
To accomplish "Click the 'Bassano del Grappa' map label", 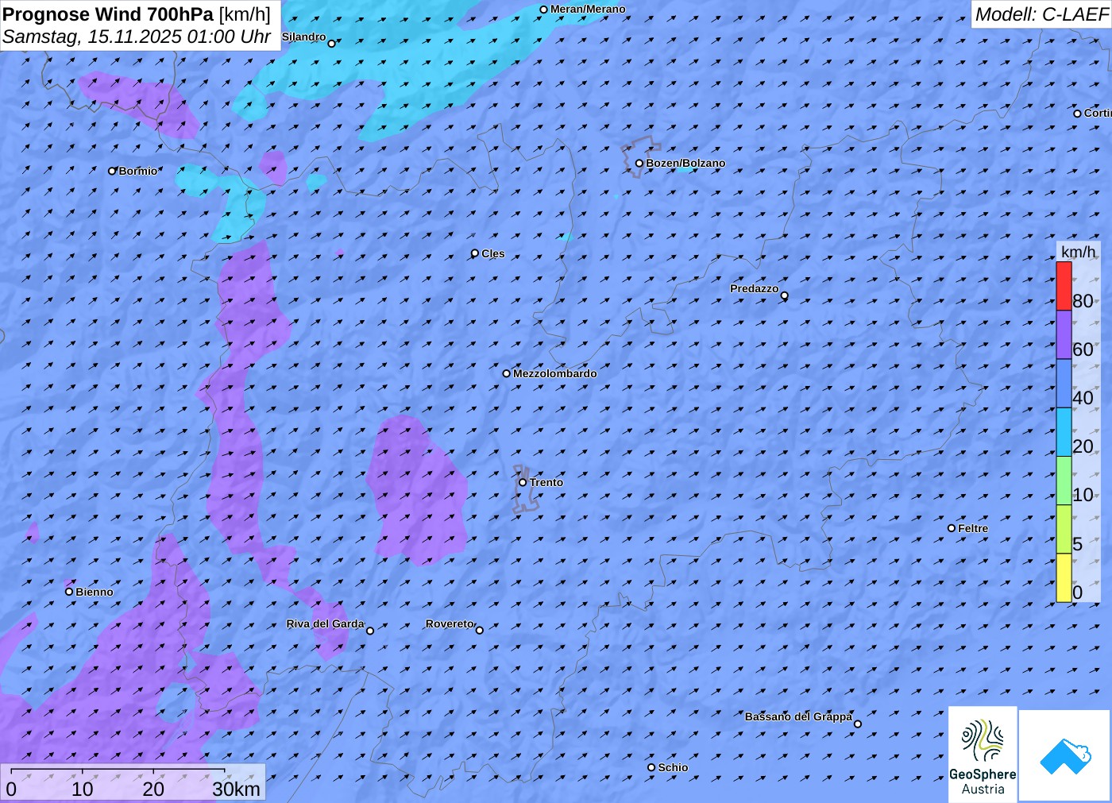I will click(x=798, y=716).
